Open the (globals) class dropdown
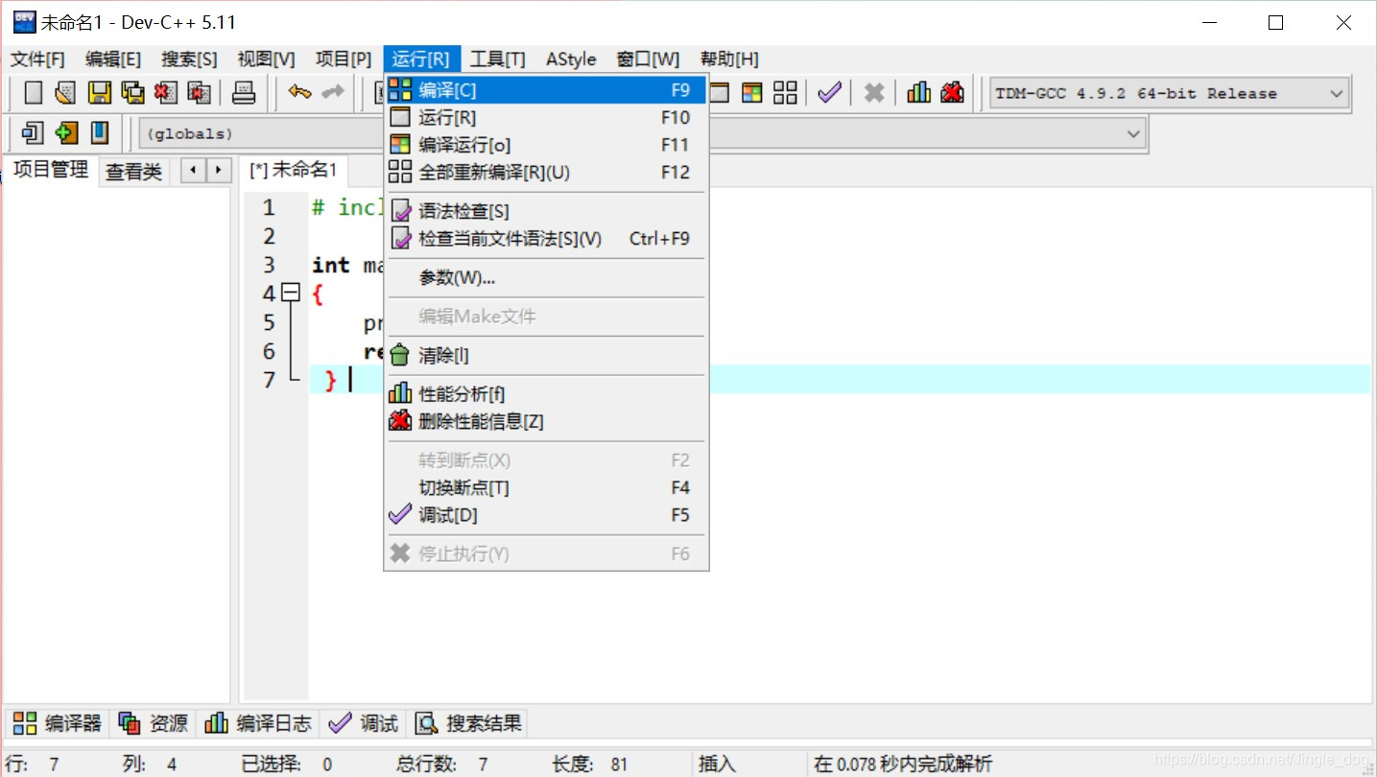Viewport: 1377px width, 777px height. 261,133
